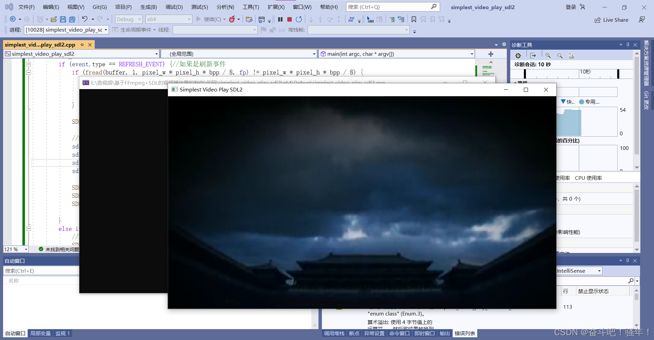Click the Step Over arrow icon

tap(329, 19)
